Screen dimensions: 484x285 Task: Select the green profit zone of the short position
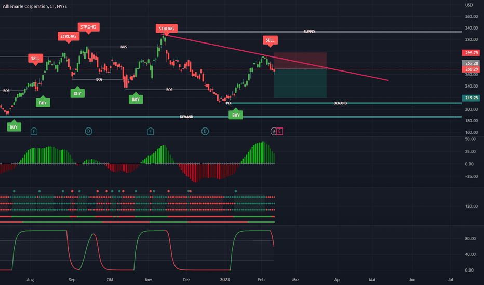pyautogui.click(x=300, y=83)
